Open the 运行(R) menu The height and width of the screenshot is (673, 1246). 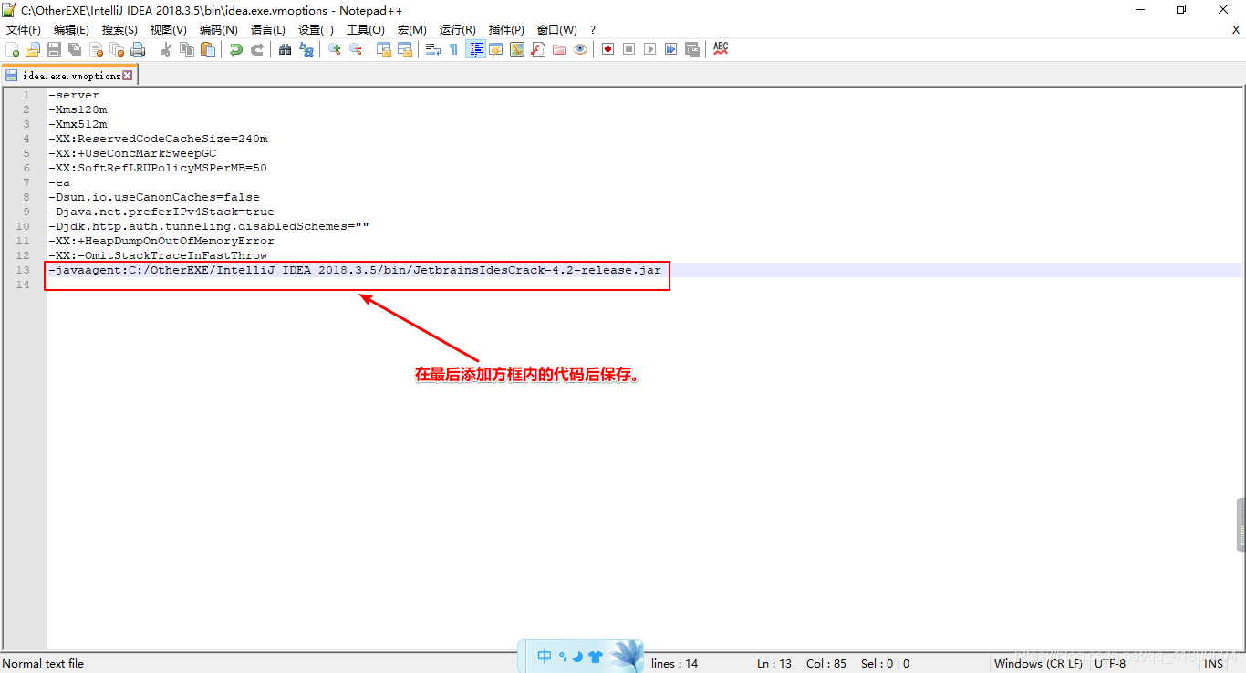(x=458, y=30)
